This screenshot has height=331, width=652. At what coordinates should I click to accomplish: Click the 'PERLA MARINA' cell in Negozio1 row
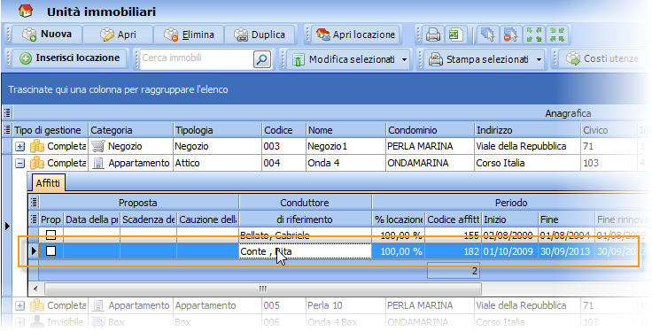pyautogui.click(x=430, y=146)
